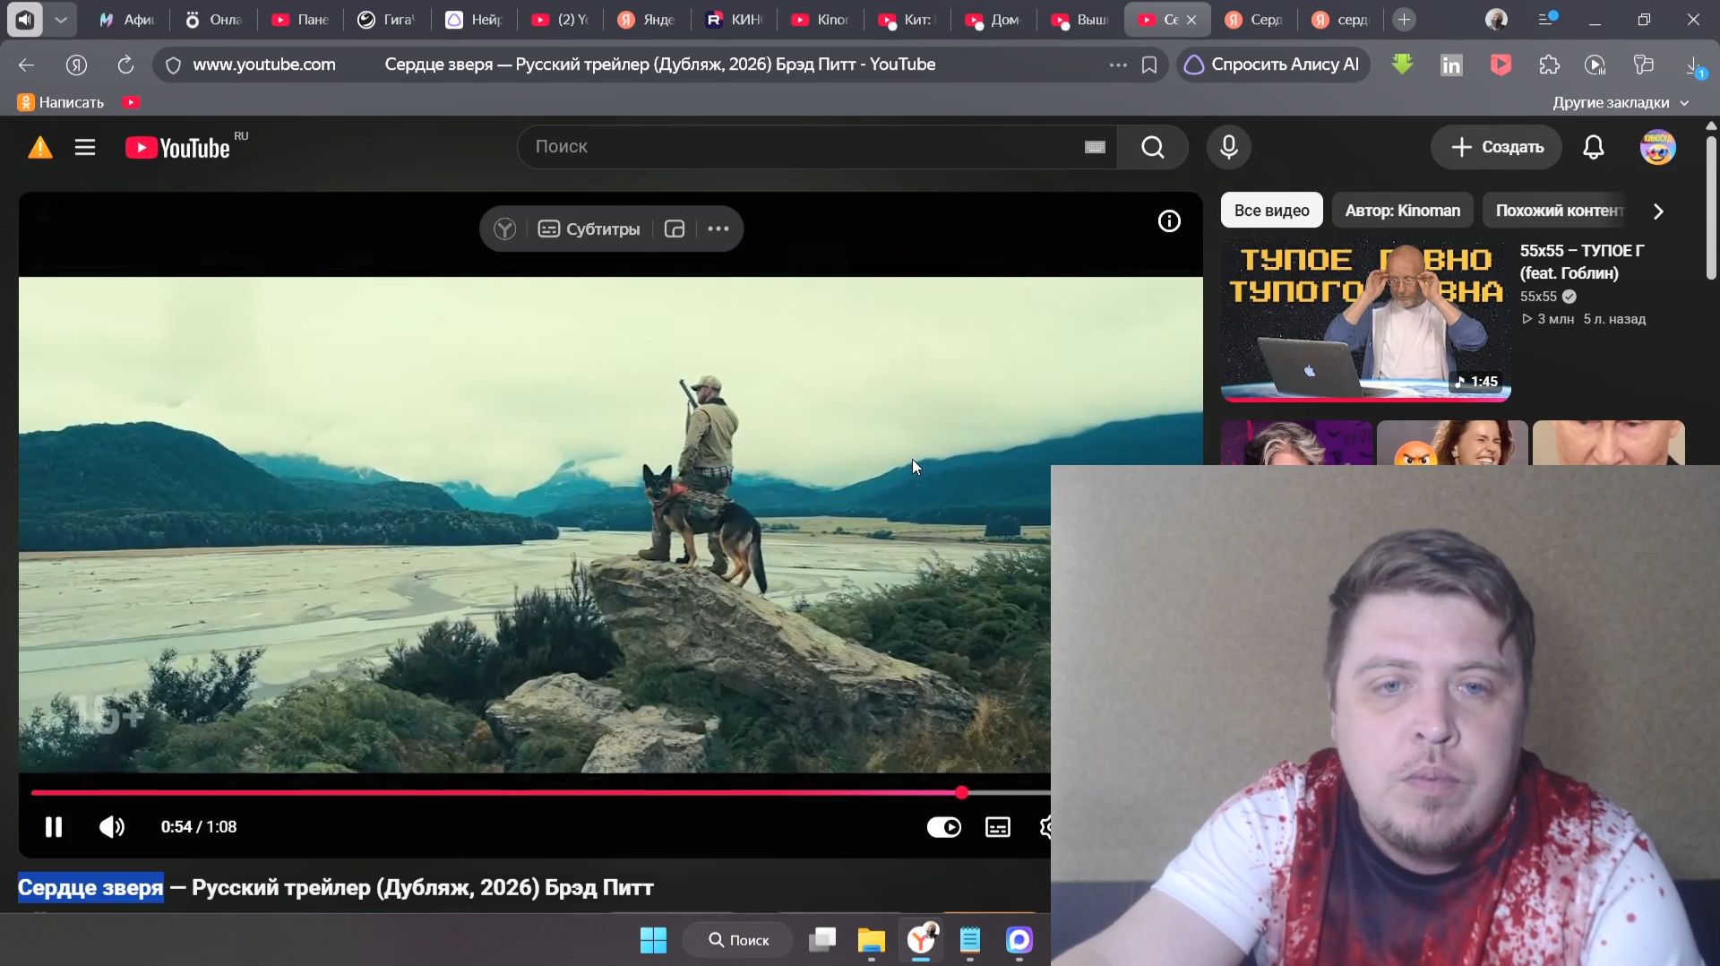Open the tab list dropdown chevron
The width and height of the screenshot is (1720, 966).
[x=60, y=19]
